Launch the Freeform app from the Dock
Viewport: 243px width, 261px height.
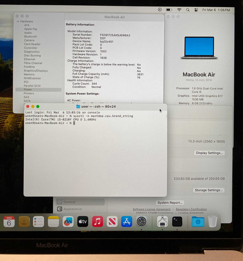pos(68,221)
